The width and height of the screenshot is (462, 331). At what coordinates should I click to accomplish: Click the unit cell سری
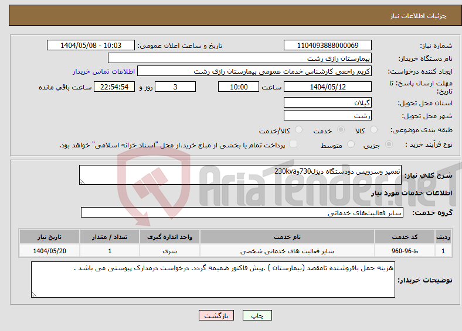(169, 251)
